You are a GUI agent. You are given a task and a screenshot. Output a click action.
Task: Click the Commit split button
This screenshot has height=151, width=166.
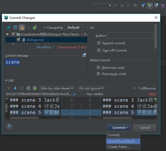(x=119, y=127)
